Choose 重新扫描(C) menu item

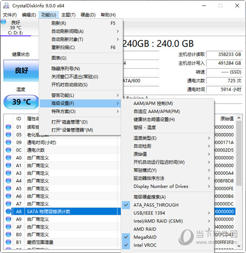click(80, 47)
